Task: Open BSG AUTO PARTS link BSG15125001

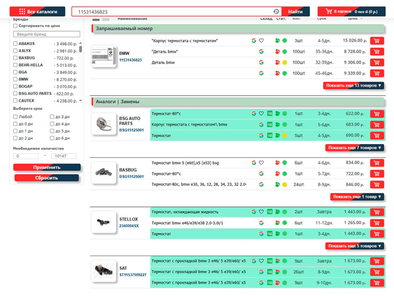Action: 132,130
